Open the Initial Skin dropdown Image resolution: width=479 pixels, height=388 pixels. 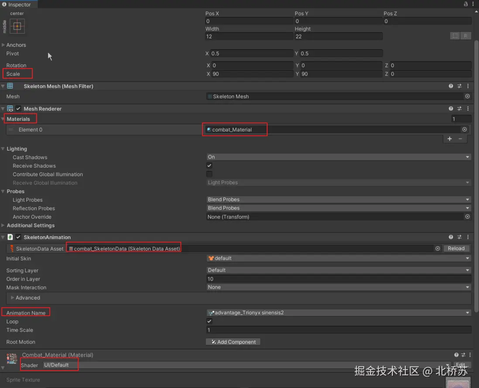339,258
